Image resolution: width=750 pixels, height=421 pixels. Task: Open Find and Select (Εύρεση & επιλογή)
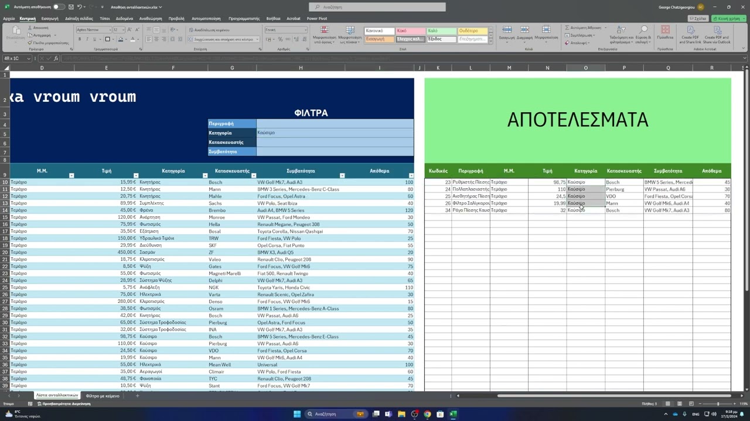pyautogui.click(x=643, y=34)
